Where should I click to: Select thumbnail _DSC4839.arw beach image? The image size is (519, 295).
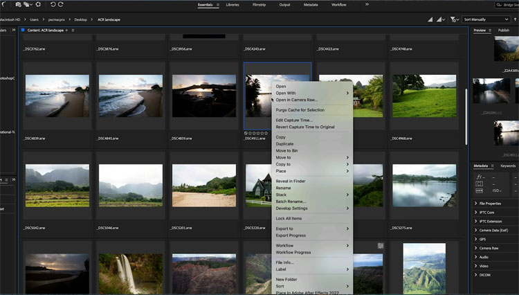tap(57, 96)
